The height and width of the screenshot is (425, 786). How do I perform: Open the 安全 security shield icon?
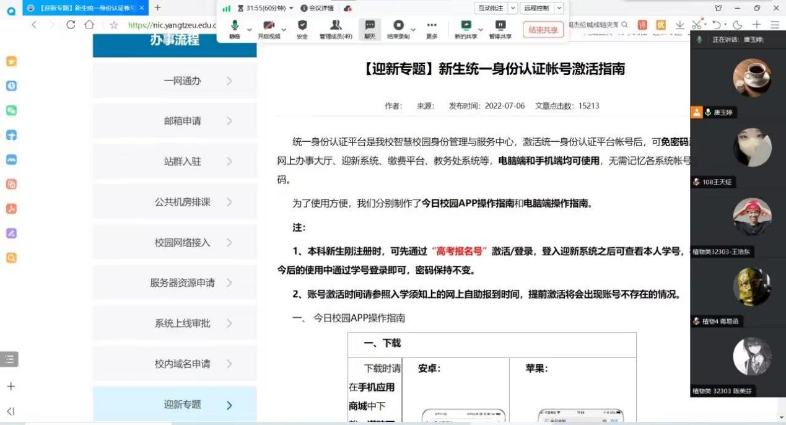tap(302, 28)
